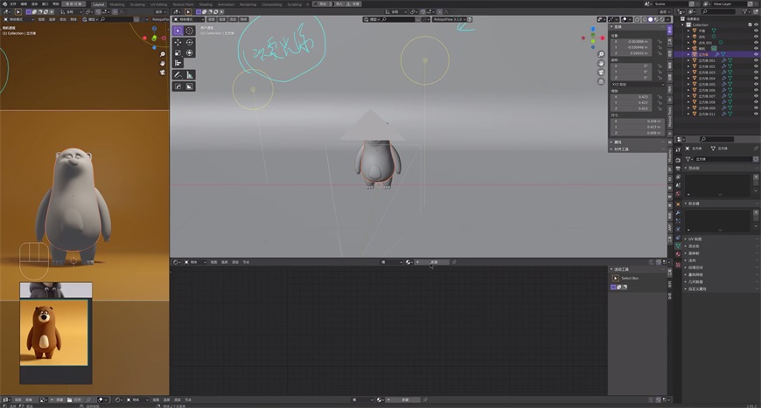Viewport: 761px width, 408px height.
Task: Open object mode dropdown in main viewport
Action: point(189,19)
